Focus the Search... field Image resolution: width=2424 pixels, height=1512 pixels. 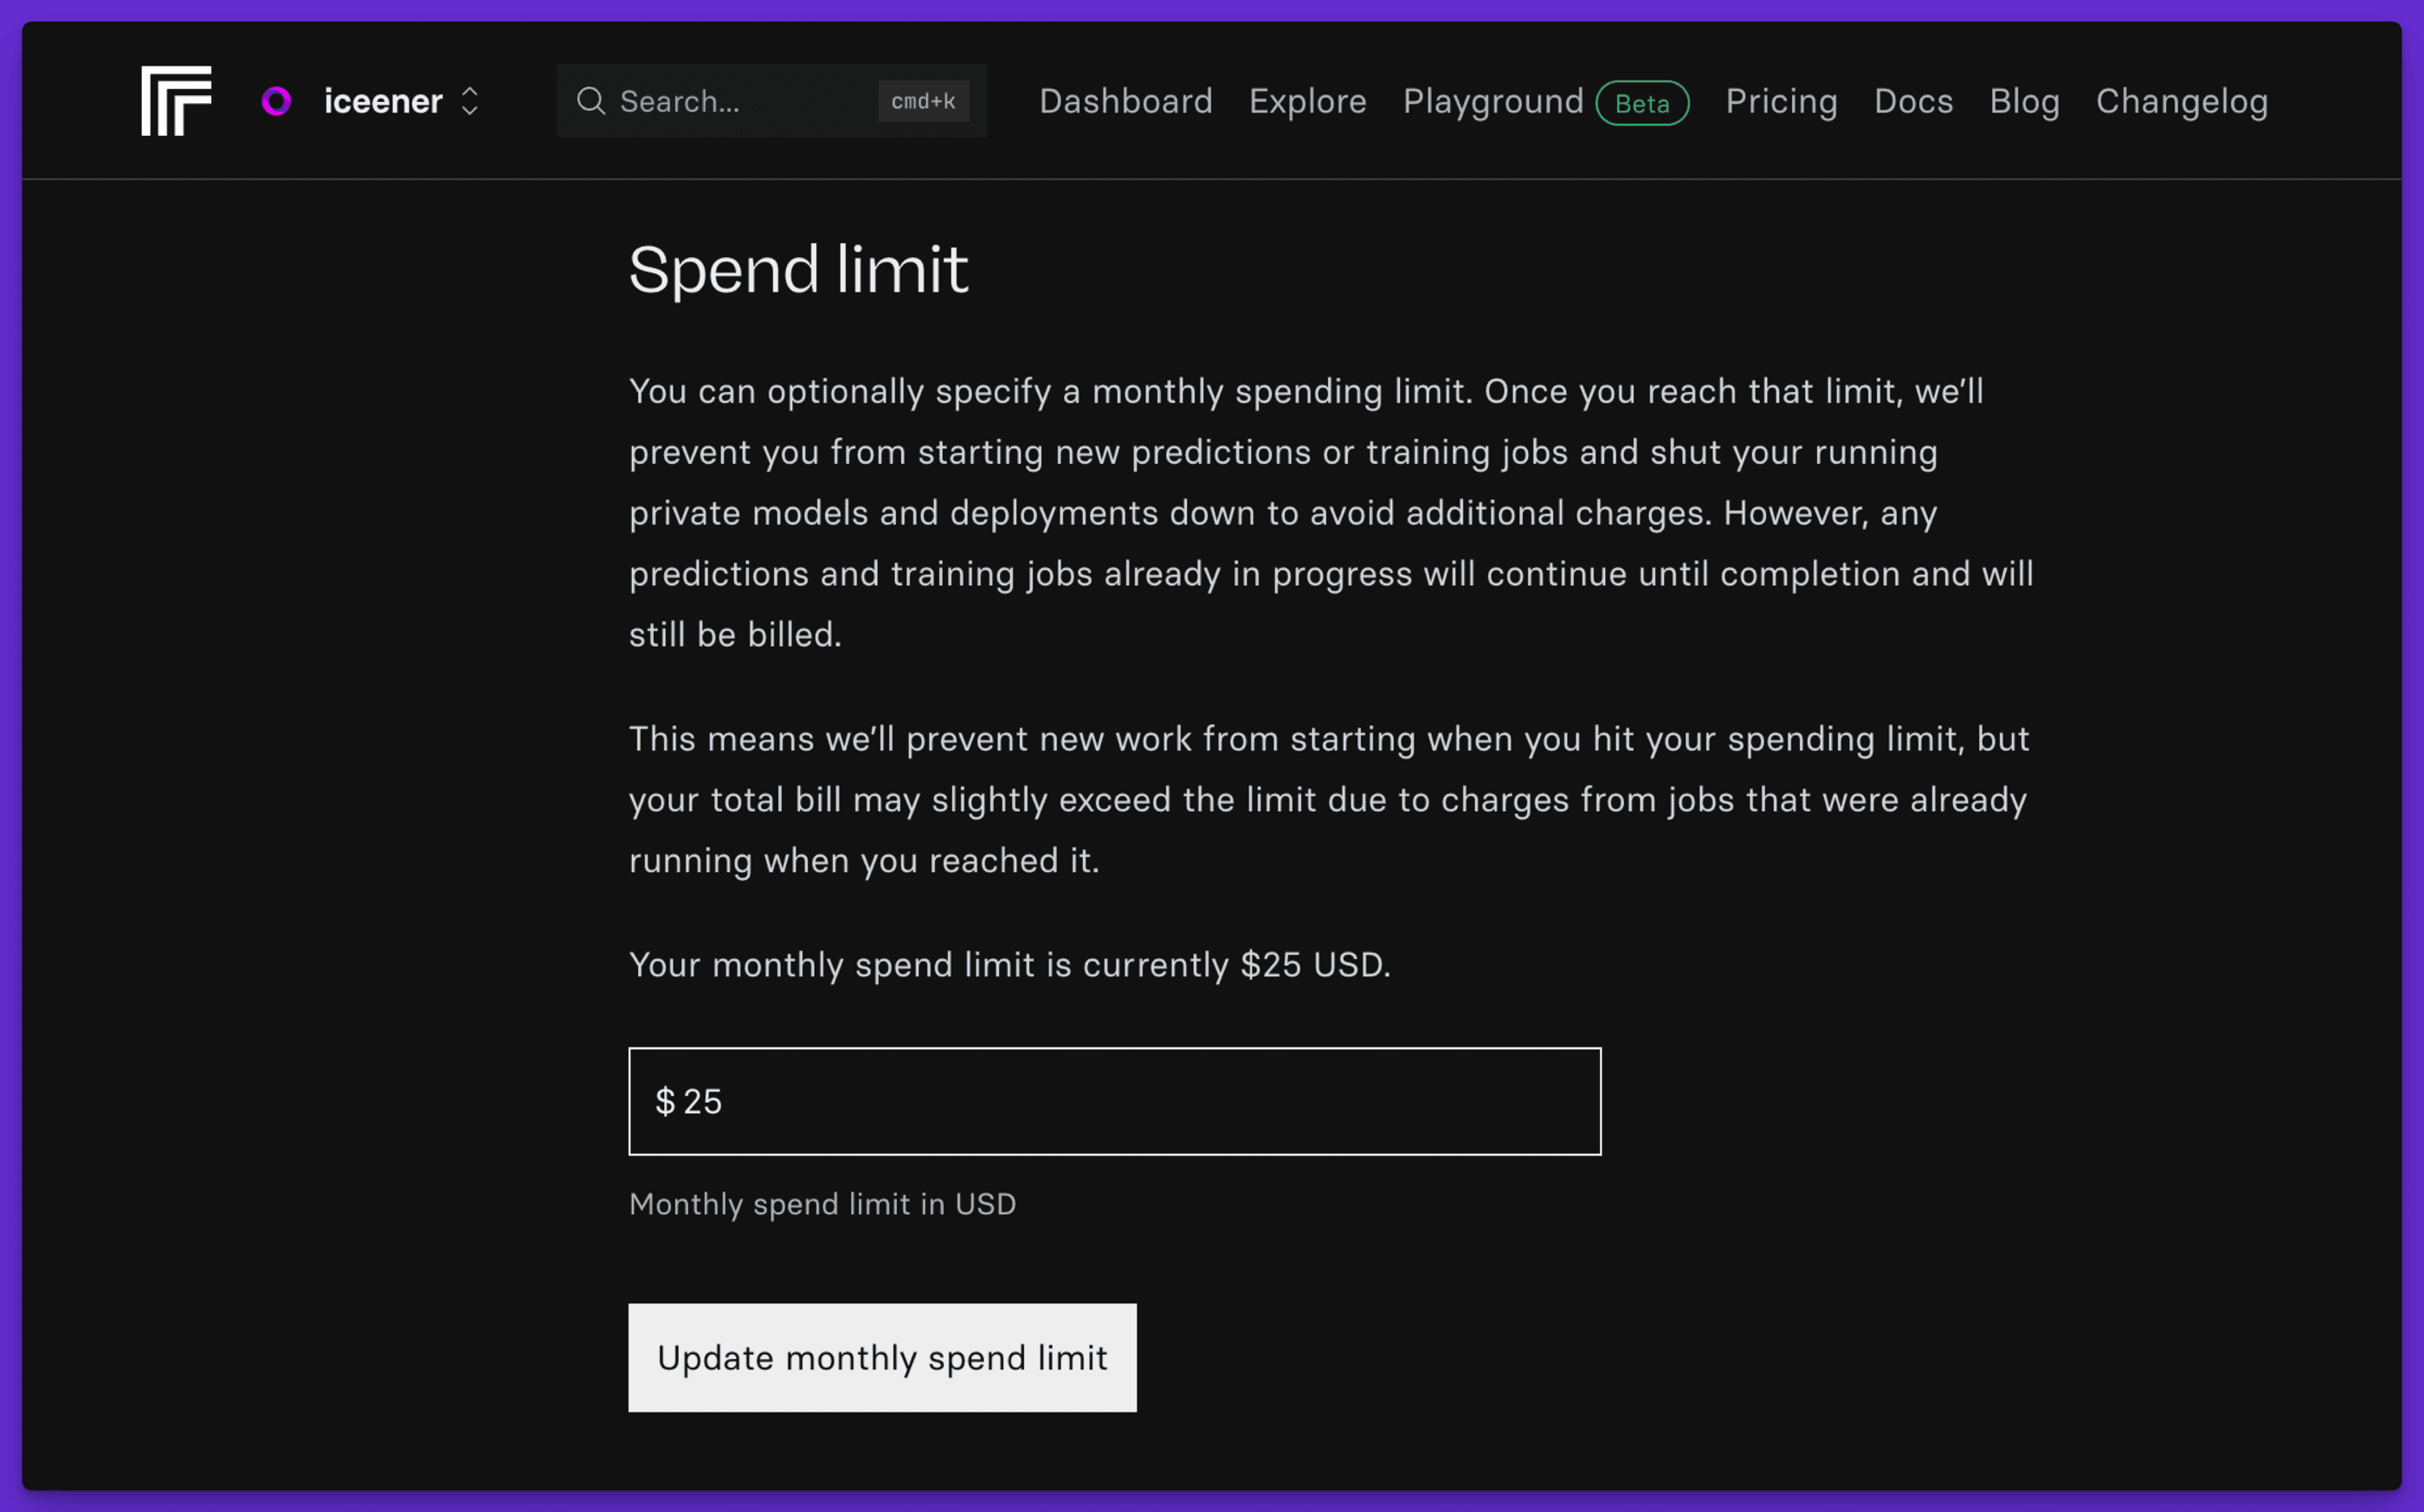(771, 101)
